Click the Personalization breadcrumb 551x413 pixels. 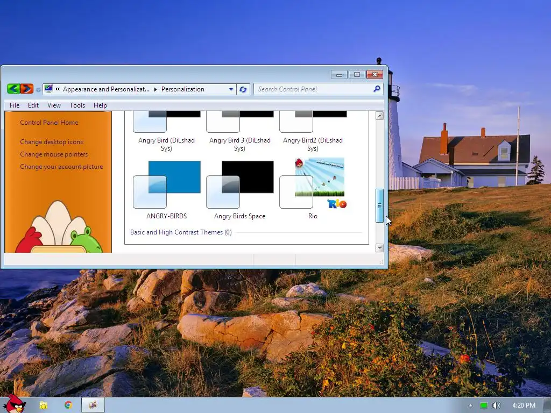[x=183, y=89]
